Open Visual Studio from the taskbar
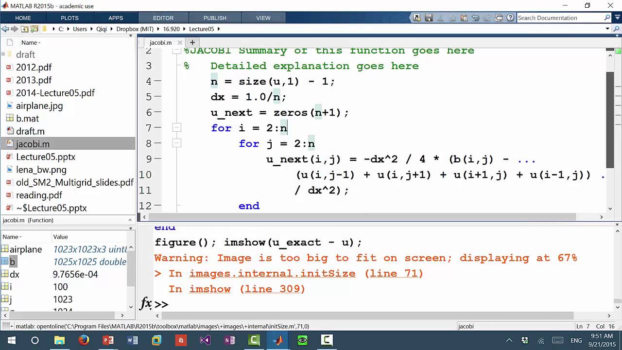The image size is (622, 350). (x=205, y=340)
